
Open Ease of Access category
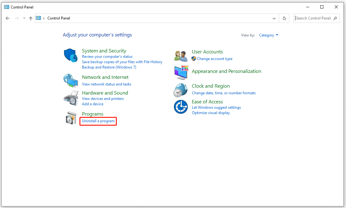click(207, 101)
